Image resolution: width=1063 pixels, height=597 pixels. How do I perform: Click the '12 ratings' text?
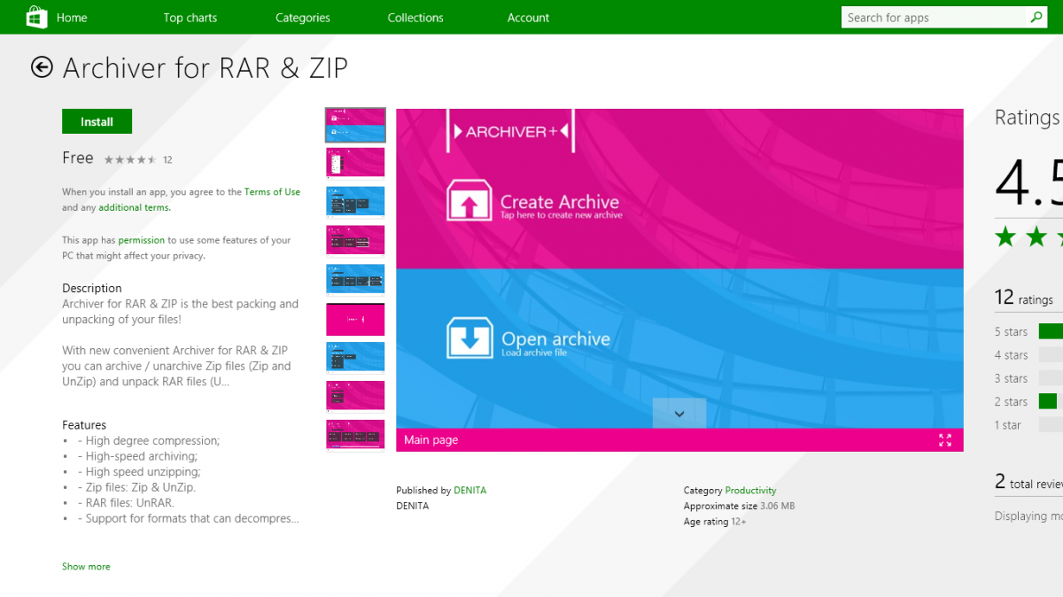(1024, 298)
